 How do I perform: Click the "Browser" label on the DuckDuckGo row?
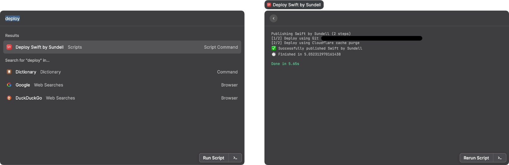pos(229,98)
